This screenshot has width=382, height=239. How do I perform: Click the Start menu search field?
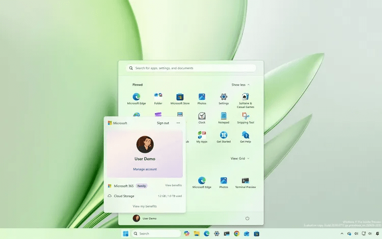click(191, 68)
